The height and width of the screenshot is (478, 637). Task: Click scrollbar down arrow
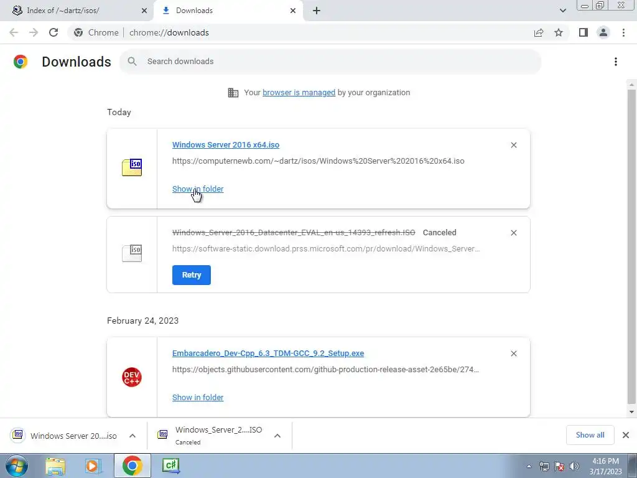click(x=631, y=412)
